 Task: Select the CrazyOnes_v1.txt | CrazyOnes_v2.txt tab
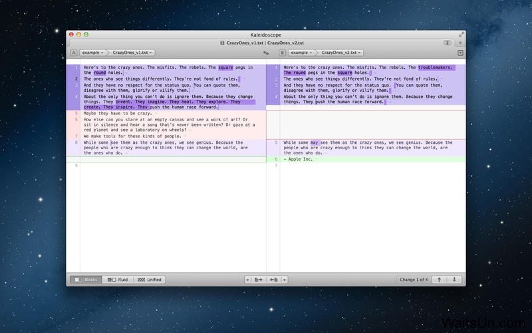point(265,43)
